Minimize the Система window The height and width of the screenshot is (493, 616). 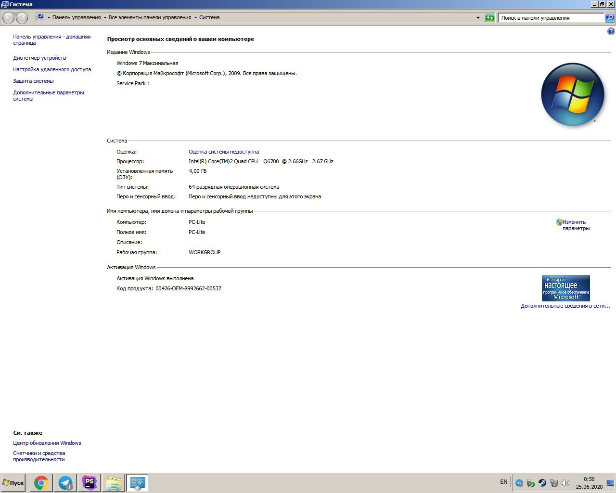tap(594, 4)
